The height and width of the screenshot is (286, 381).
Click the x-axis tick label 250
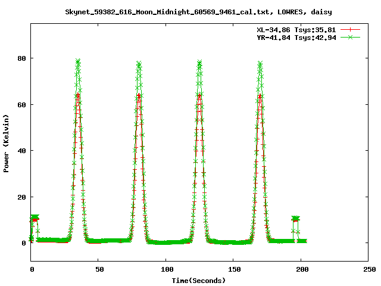click(370, 269)
